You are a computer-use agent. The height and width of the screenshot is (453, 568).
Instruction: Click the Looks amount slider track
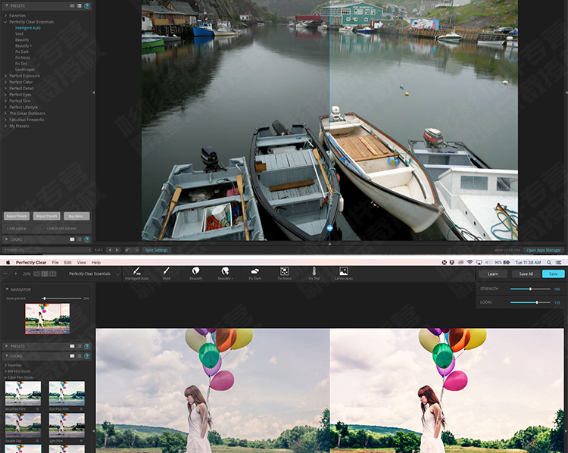coord(530,302)
